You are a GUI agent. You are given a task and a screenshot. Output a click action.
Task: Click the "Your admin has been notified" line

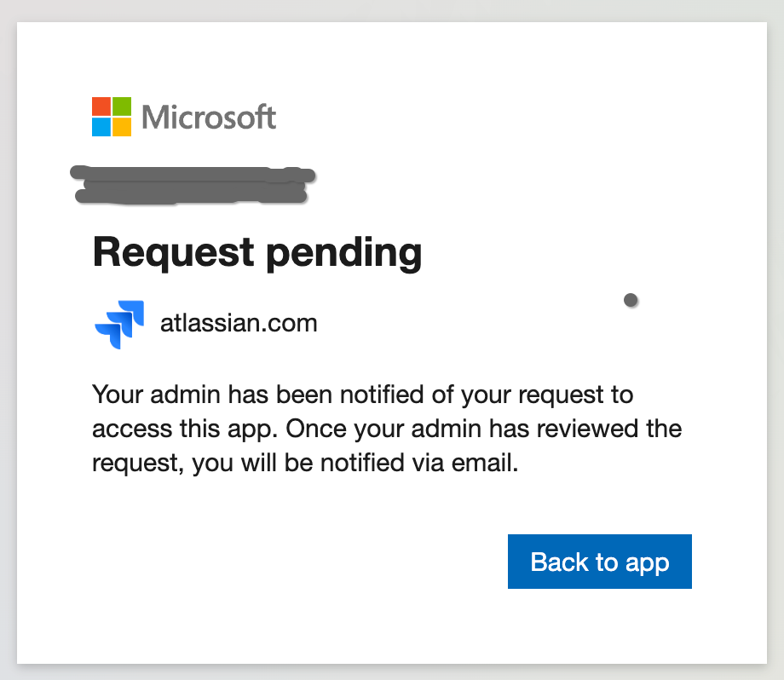pos(362,395)
